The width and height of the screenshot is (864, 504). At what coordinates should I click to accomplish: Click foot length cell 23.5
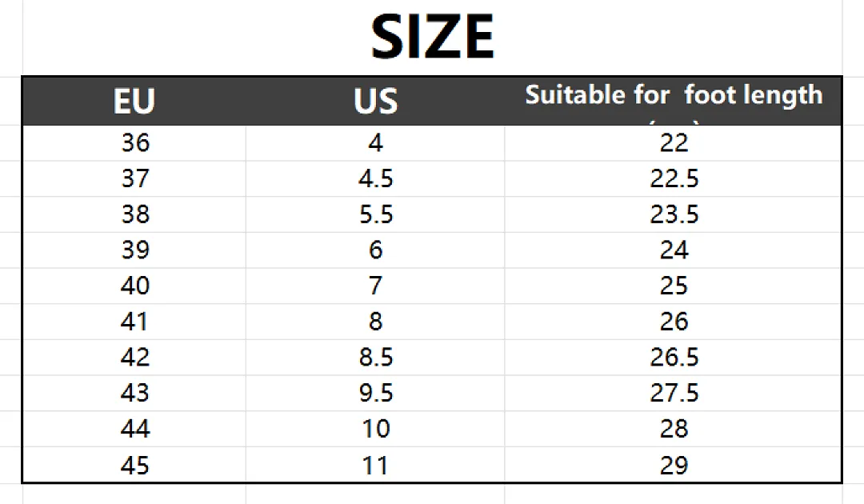674,215
